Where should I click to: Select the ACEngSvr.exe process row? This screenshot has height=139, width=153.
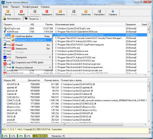[75, 28]
